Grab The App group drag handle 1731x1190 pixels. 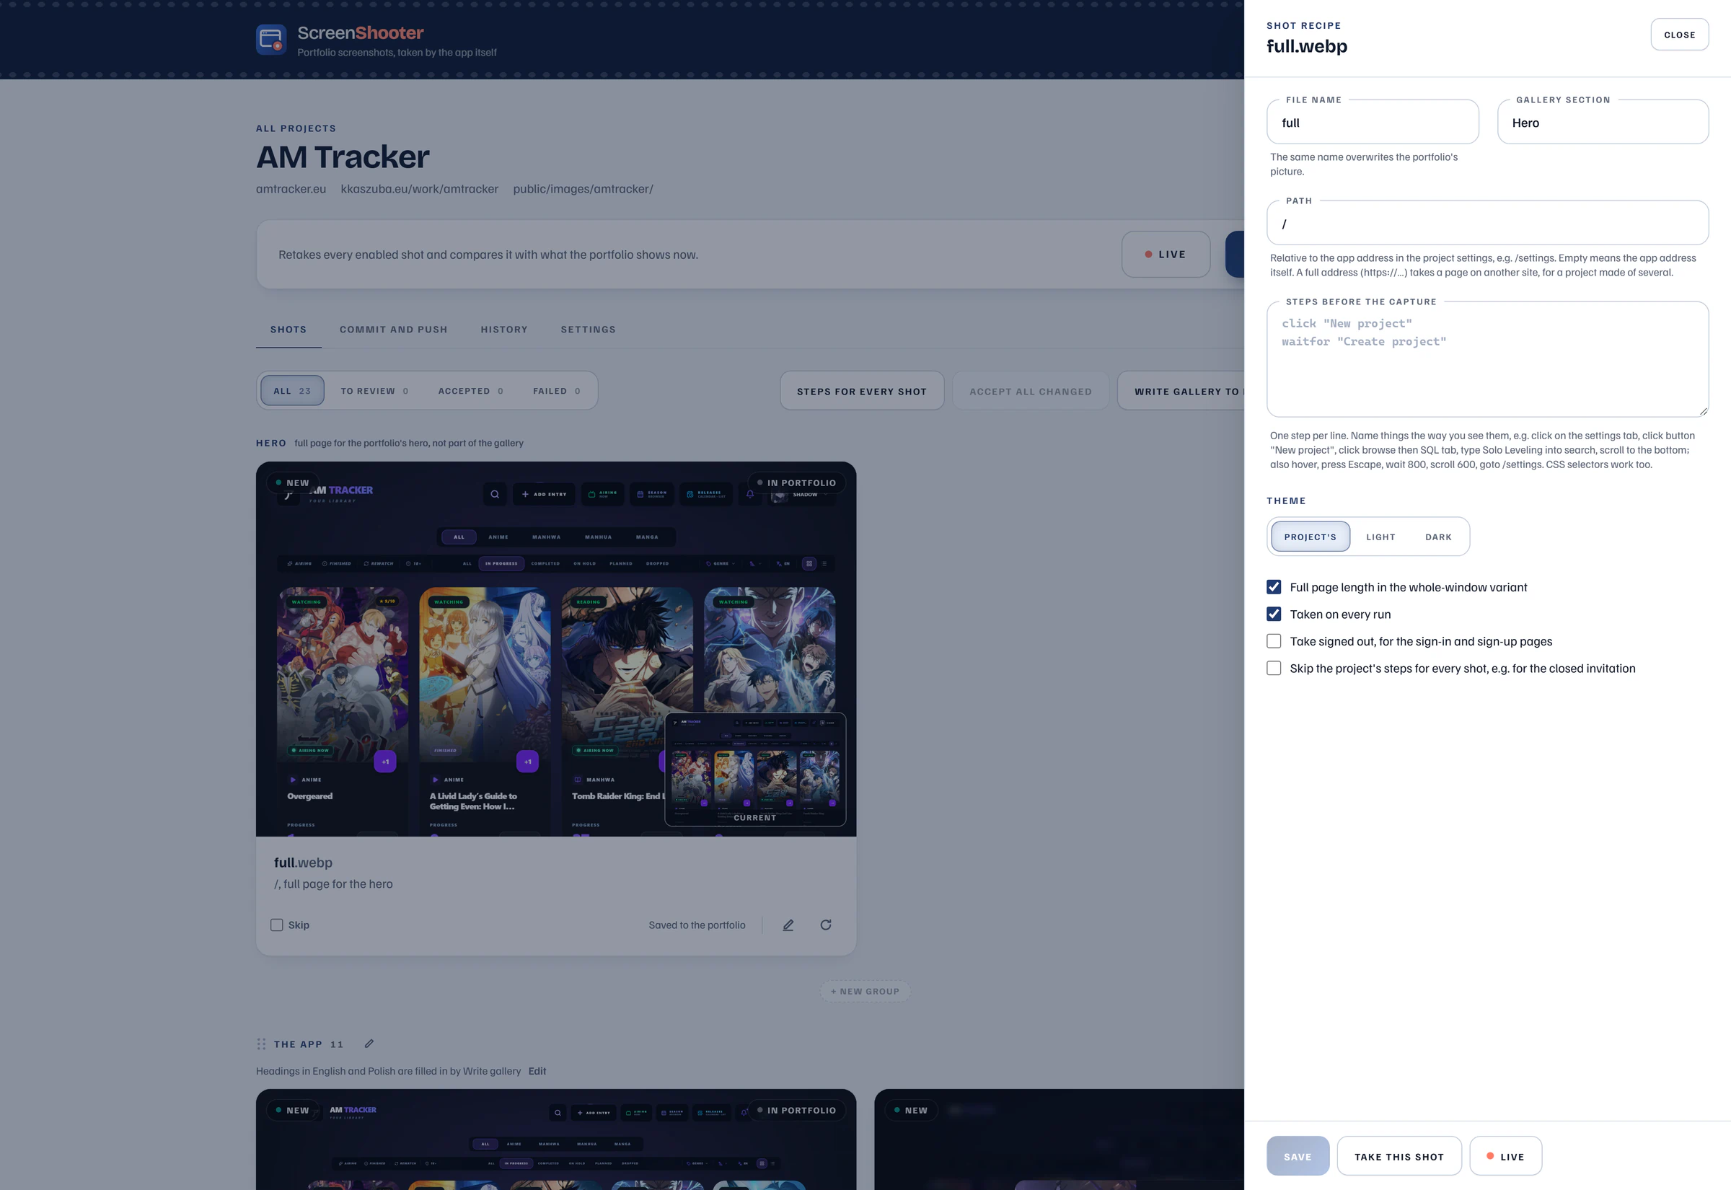[261, 1044]
